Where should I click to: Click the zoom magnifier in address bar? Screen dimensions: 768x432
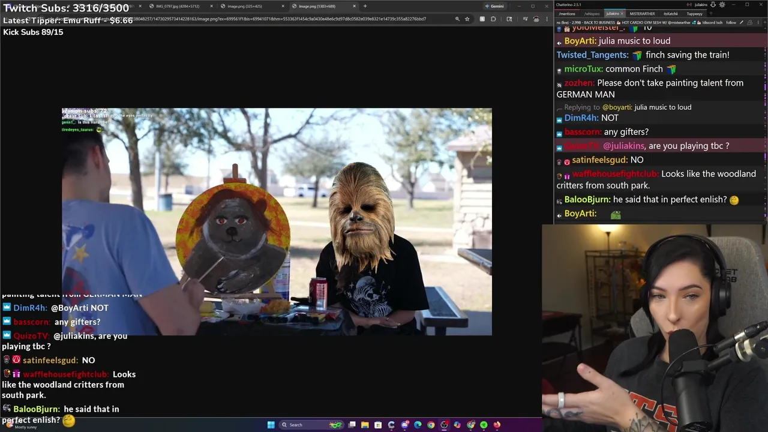[x=457, y=19]
